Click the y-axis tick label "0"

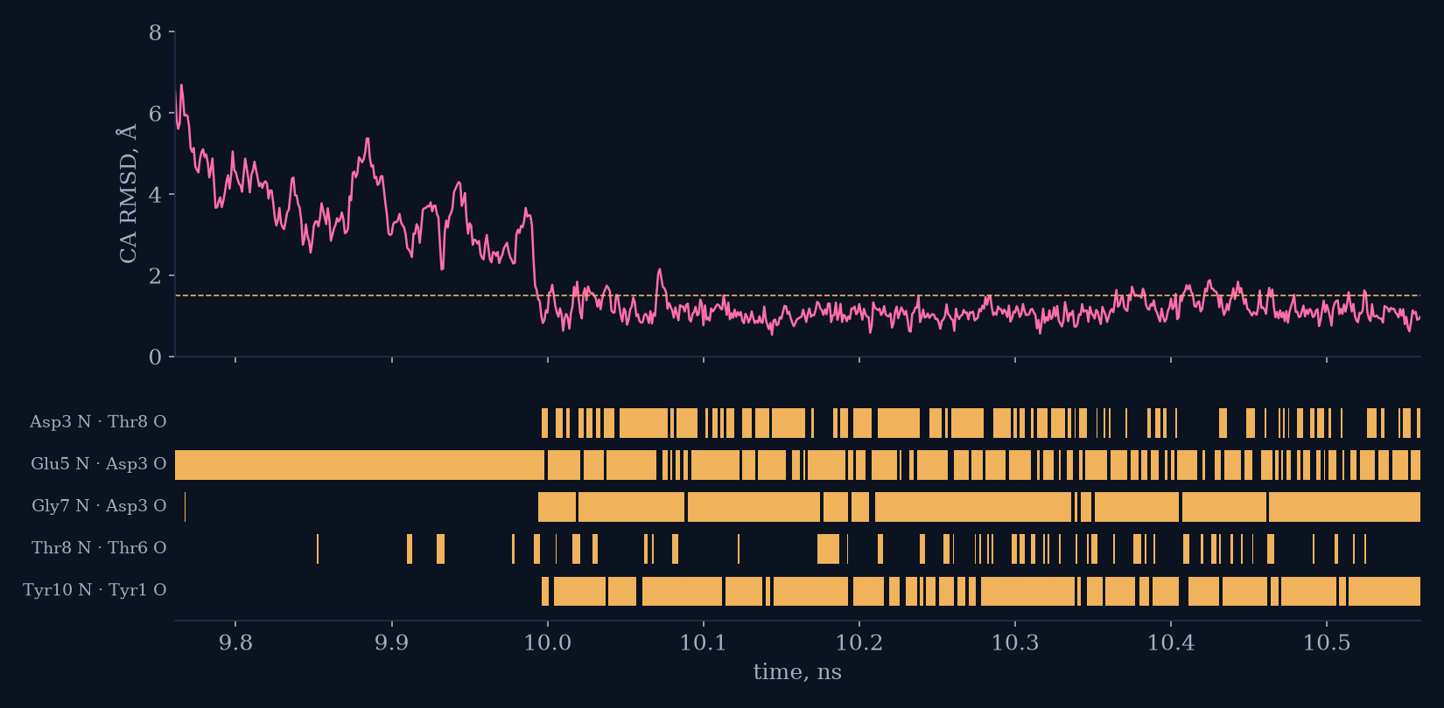coord(156,357)
